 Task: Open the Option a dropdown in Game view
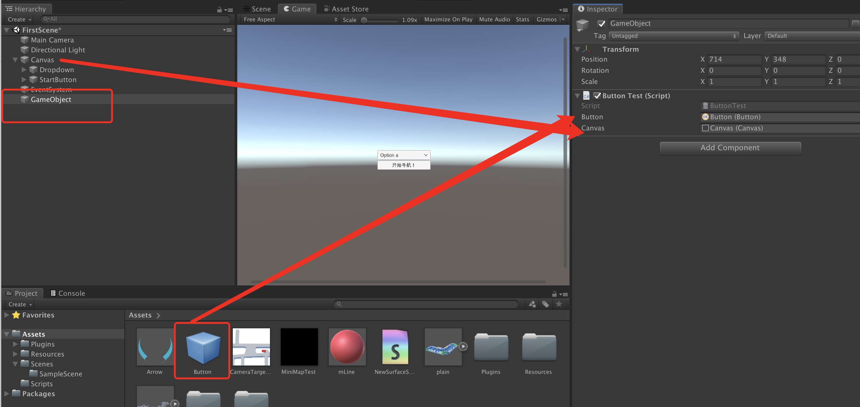tap(404, 155)
